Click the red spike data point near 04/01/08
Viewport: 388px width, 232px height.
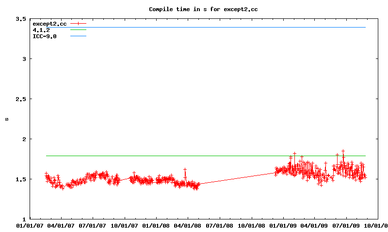pos(185,170)
